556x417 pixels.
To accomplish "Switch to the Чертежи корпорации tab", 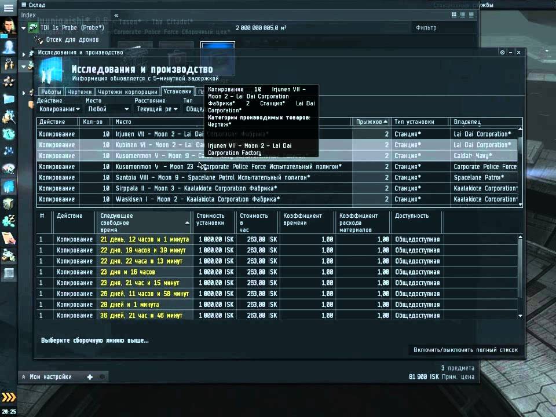I will [127, 92].
